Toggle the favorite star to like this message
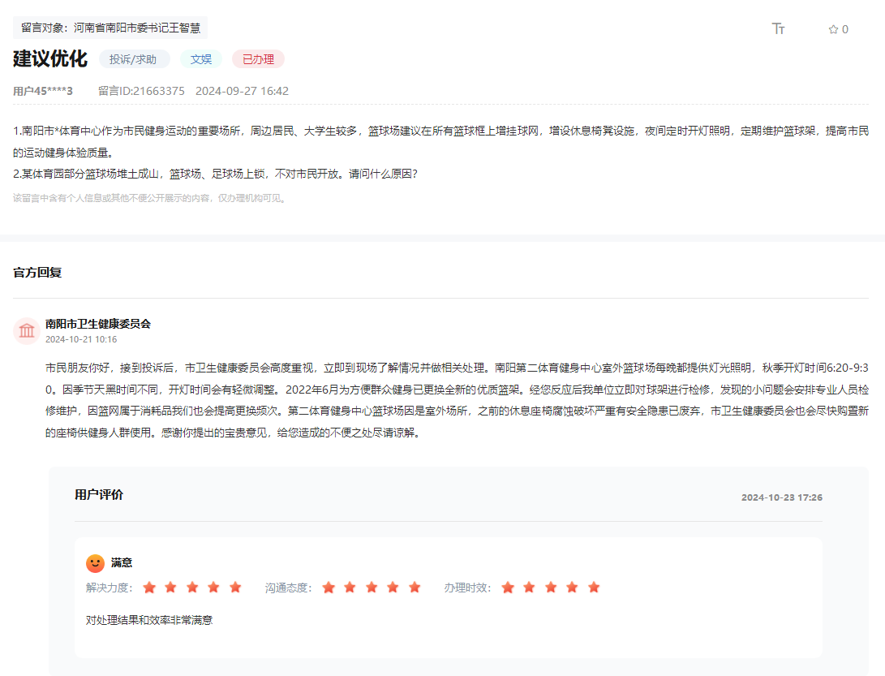Viewport: 885px width, 676px height. point(832,29)
